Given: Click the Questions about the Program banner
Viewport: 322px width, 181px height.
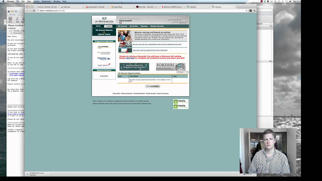Looking at the screenshot, I should coord(134,67).
